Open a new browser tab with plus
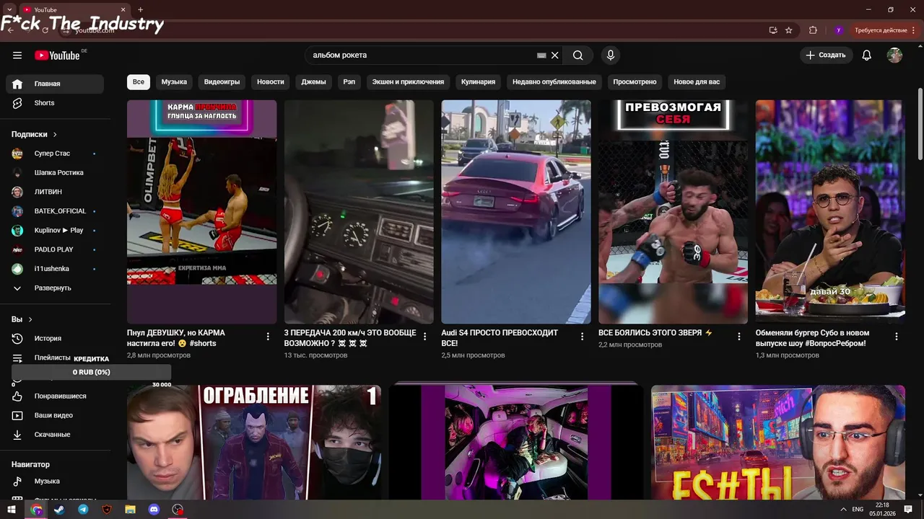Viewport: 924px width, 519px height. point(140,10)
